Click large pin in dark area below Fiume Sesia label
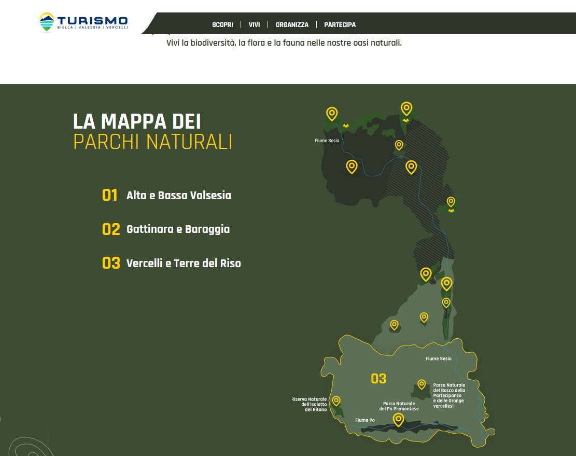576x456 pixels. click(x=352, y=166)
